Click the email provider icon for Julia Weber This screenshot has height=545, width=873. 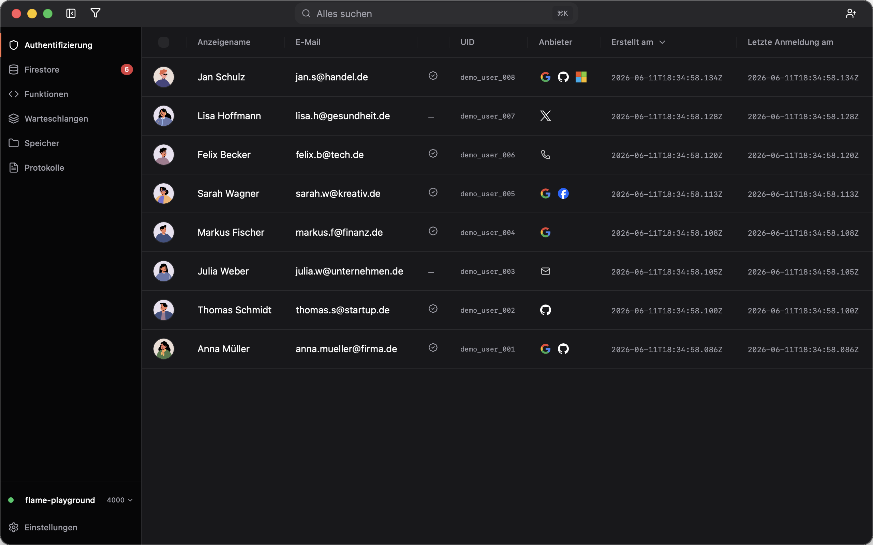(545, 271)
